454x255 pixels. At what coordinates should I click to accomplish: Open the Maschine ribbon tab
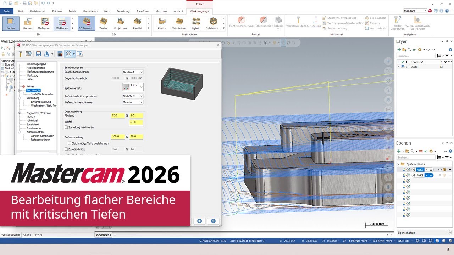161,11
